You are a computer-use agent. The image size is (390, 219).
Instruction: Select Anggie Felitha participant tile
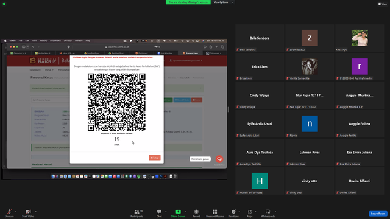(360, 123)
